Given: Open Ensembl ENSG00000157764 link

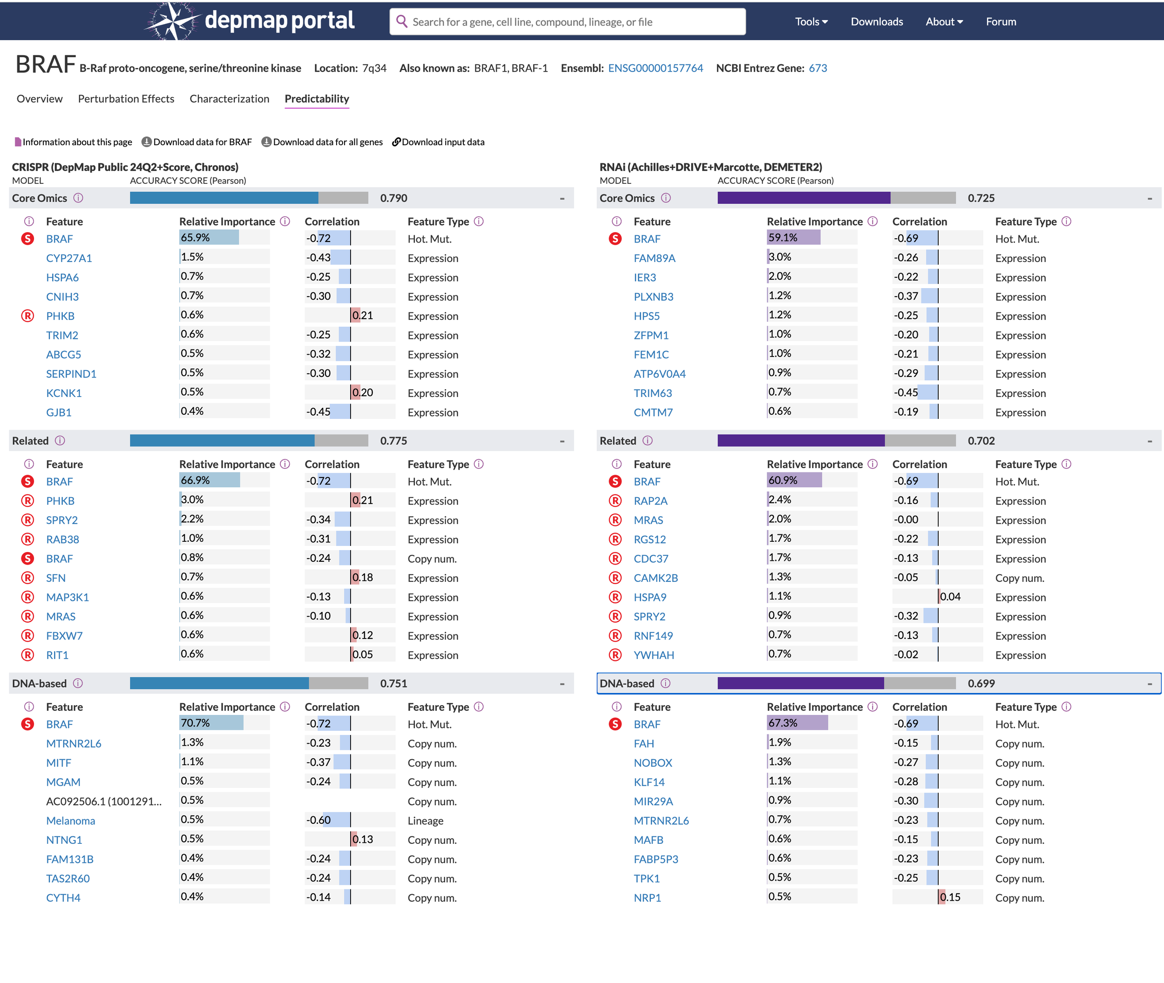Looking at the screenshot, I should pos(655,68).
